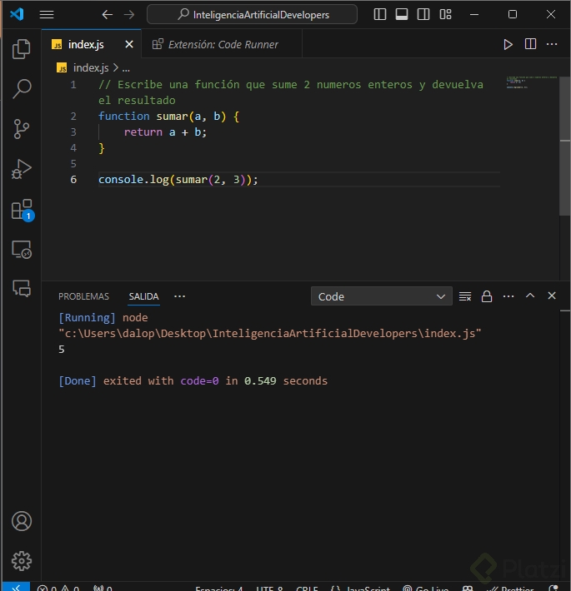Viewport: 571px width, 591px height.
Task: Open the Extensions view with badge
Action: [x=22, y=209]
